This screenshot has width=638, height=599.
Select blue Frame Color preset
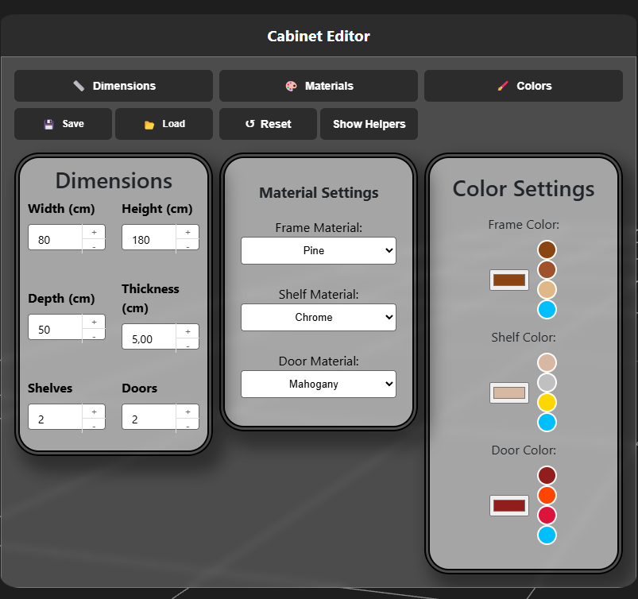point(547,310)
